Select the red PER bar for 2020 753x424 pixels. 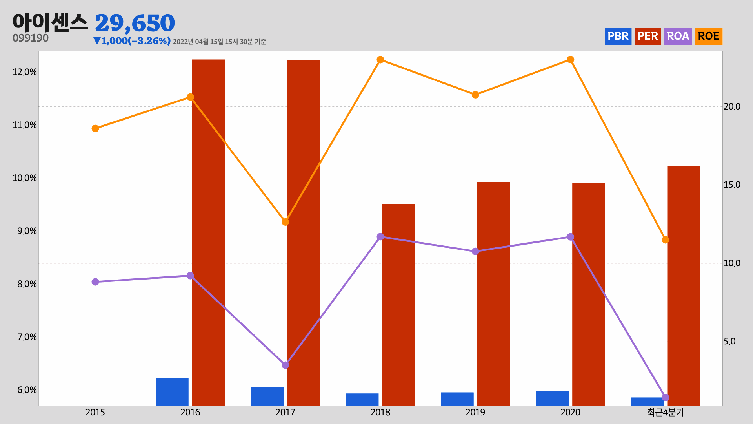[588, 294]
